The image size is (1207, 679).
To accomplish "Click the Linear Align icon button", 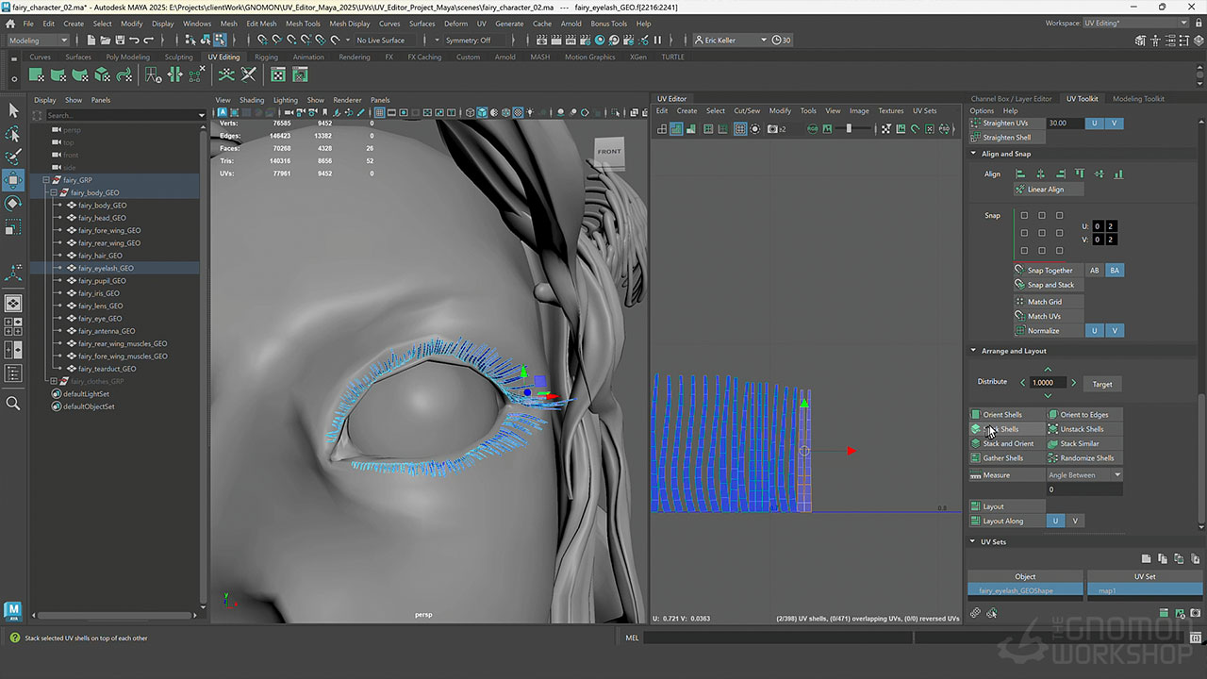I will 1019,190.
